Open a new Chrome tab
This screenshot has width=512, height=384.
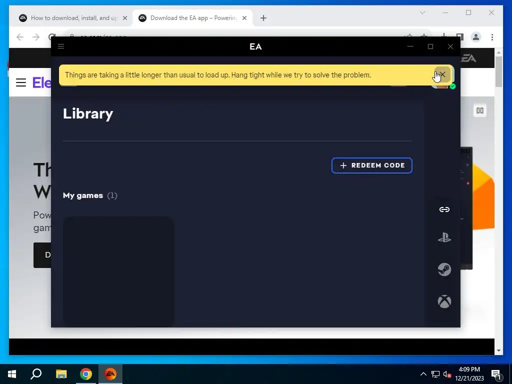[263, 18]
